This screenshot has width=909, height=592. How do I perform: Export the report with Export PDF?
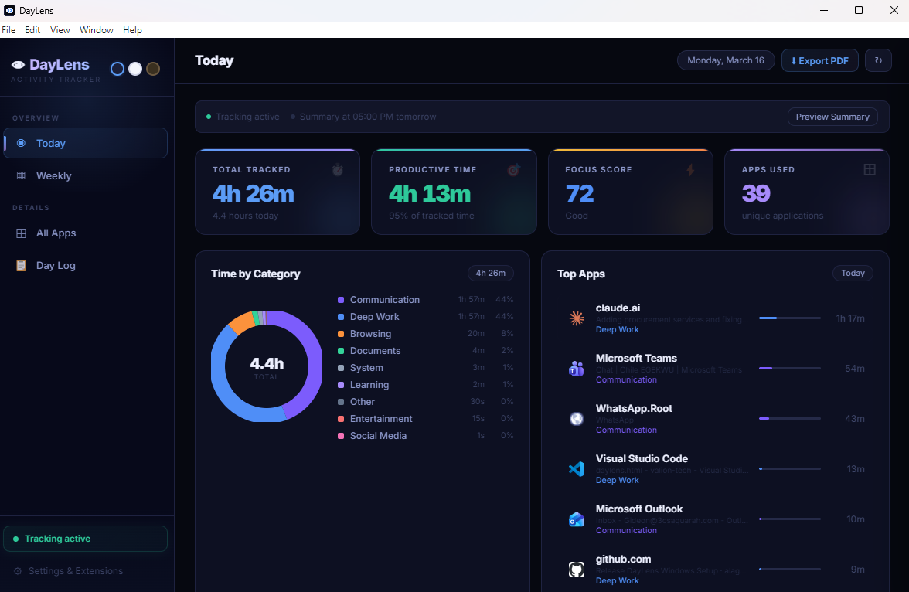tap(819, 61)
